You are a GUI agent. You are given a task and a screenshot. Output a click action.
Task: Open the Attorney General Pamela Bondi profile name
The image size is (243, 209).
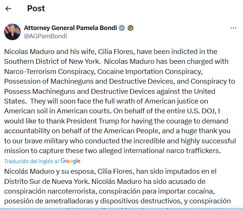(70, 28)
